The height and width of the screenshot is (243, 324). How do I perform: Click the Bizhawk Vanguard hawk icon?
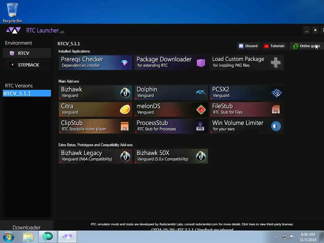pos(125,93)
